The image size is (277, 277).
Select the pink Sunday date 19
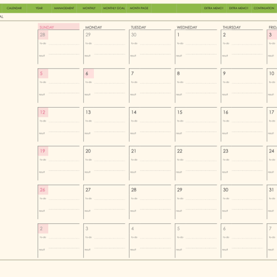pyautogui.click(x=43, y=151)
